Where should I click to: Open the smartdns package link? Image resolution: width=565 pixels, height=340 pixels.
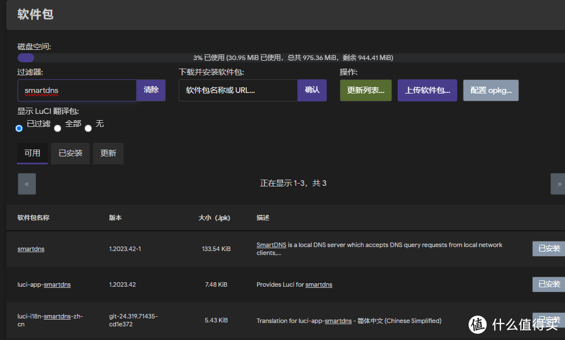pyautogui.click(x=31, y=249)
